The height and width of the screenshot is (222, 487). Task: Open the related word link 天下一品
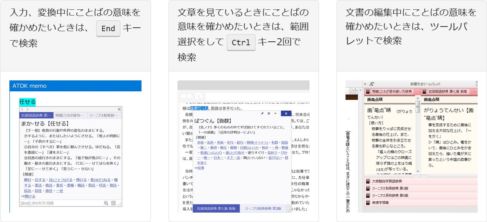233,157
